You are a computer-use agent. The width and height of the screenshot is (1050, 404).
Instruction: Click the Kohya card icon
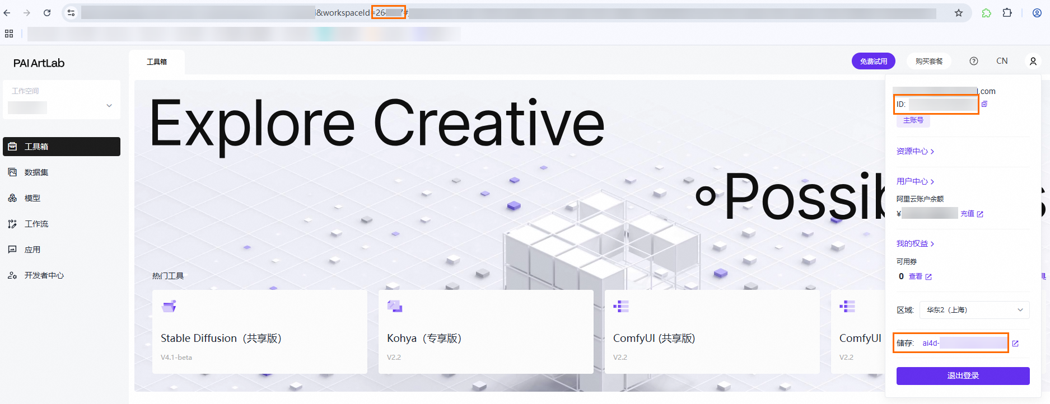point(395,306)
